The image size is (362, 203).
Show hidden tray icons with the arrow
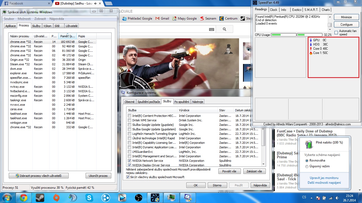[x=312, y=198]
